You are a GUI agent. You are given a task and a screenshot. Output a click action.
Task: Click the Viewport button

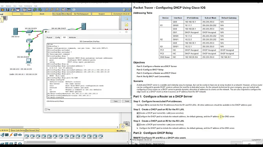tap(102, 14)
